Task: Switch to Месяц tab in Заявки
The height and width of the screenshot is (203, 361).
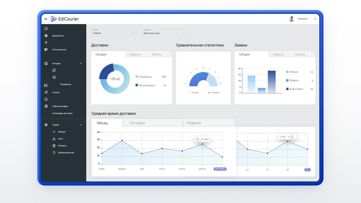Action: [303, 54]
